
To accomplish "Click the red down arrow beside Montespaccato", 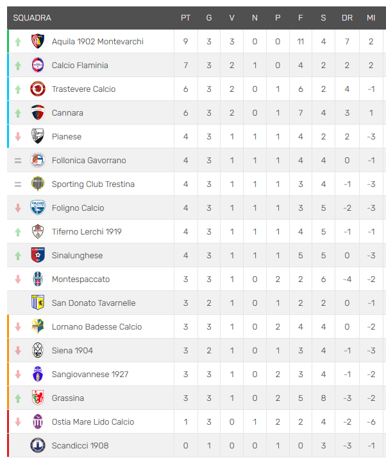I will [x=18, y=279].
